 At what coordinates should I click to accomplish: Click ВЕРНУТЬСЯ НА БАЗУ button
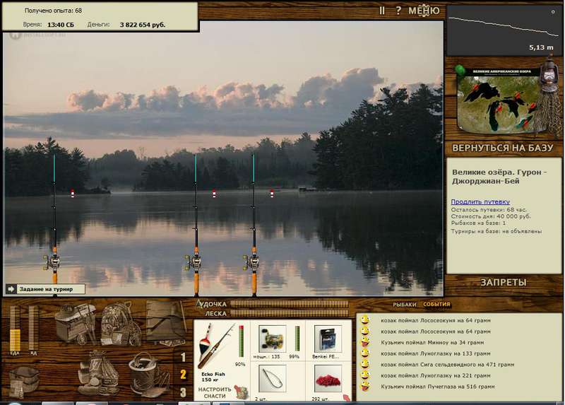point(503,148)
